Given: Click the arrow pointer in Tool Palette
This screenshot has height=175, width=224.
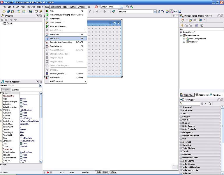Looking at the screenshot, I should pyautogui.click(x=210, y=104).
